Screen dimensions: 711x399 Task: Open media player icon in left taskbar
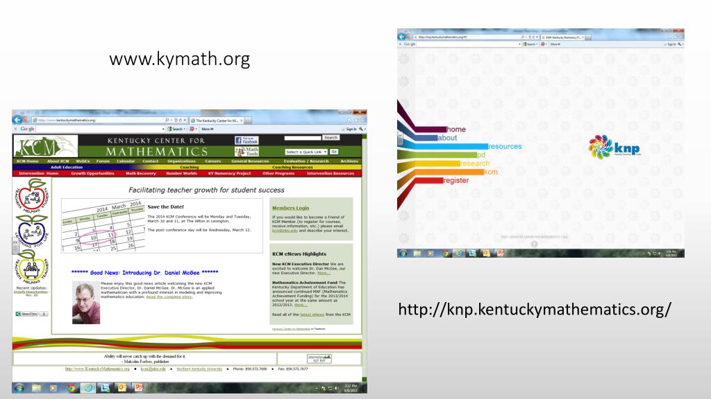click(x=53, y=388)
